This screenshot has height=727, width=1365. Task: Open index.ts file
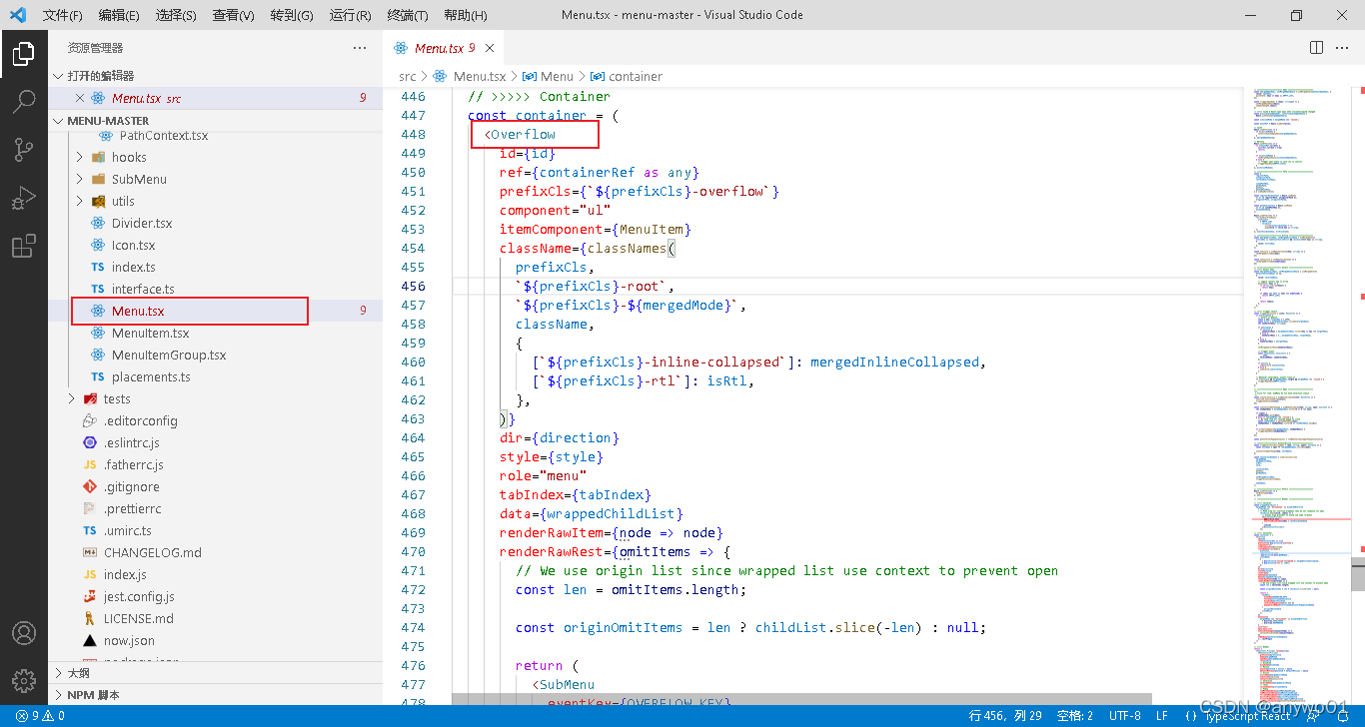click(x=134, y=267)
